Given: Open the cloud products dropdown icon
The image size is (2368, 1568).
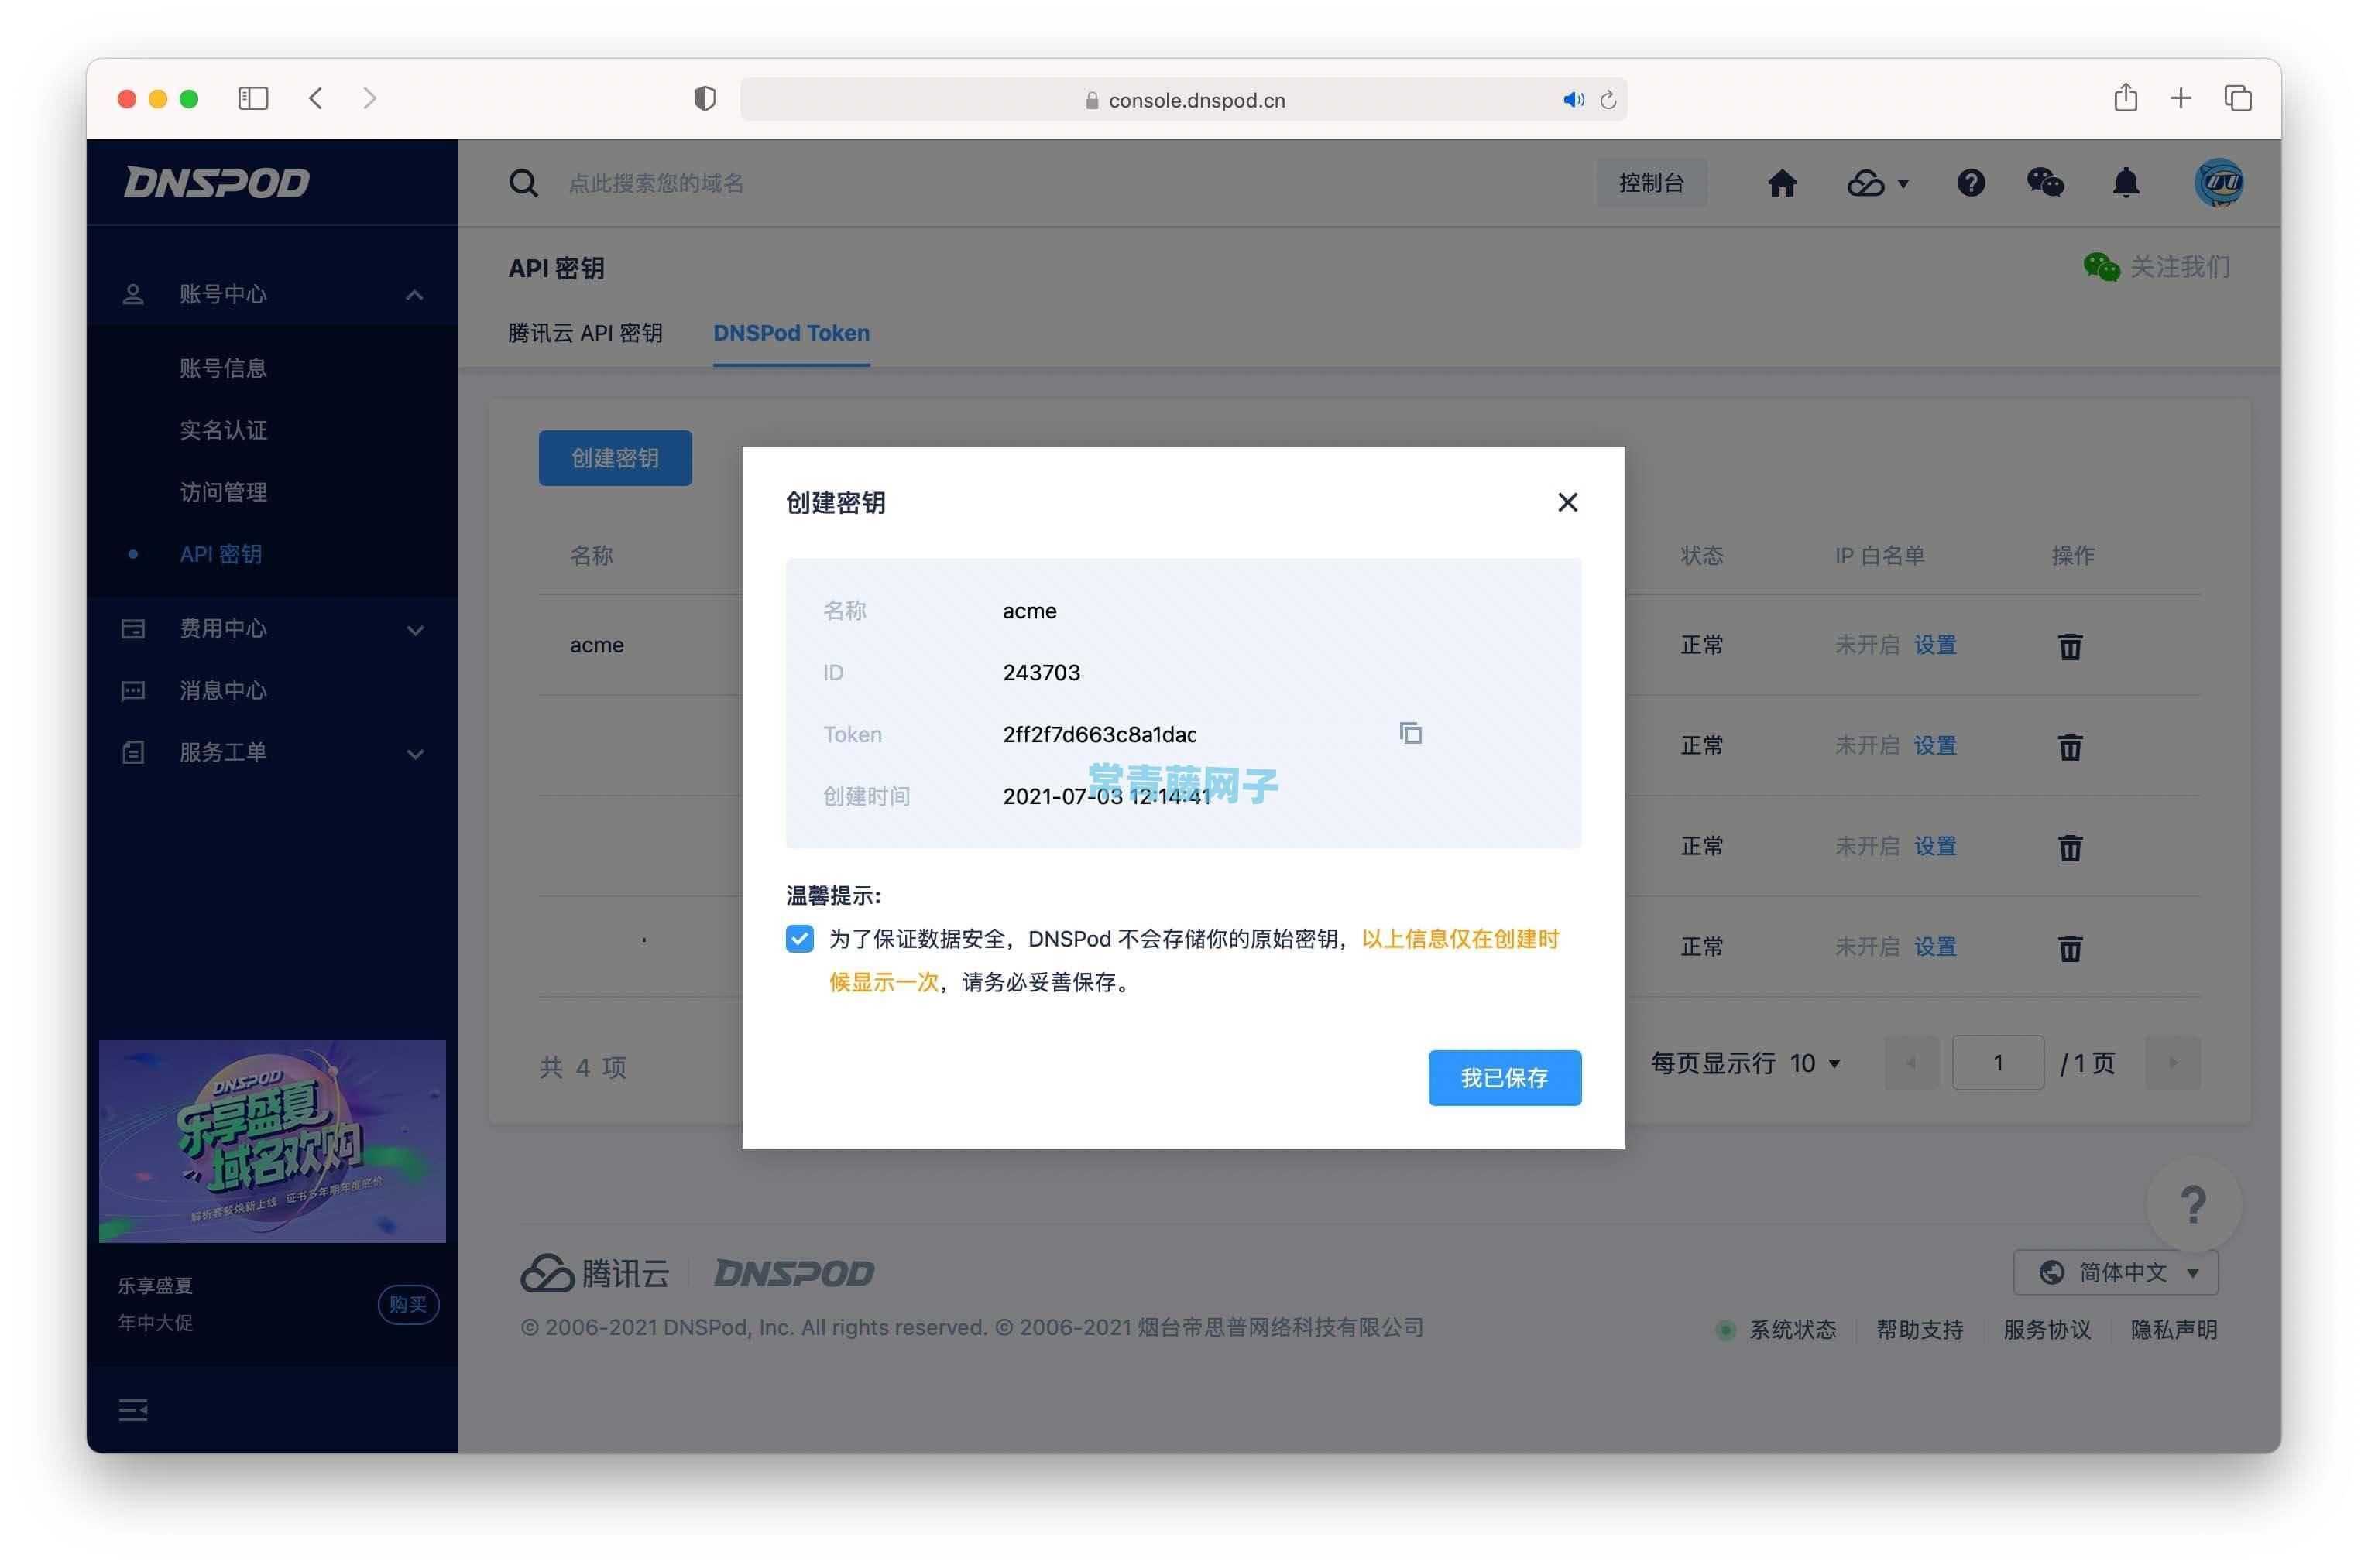Looking at the screenshot, I should pyautogui.click(x=1877, y=183).
